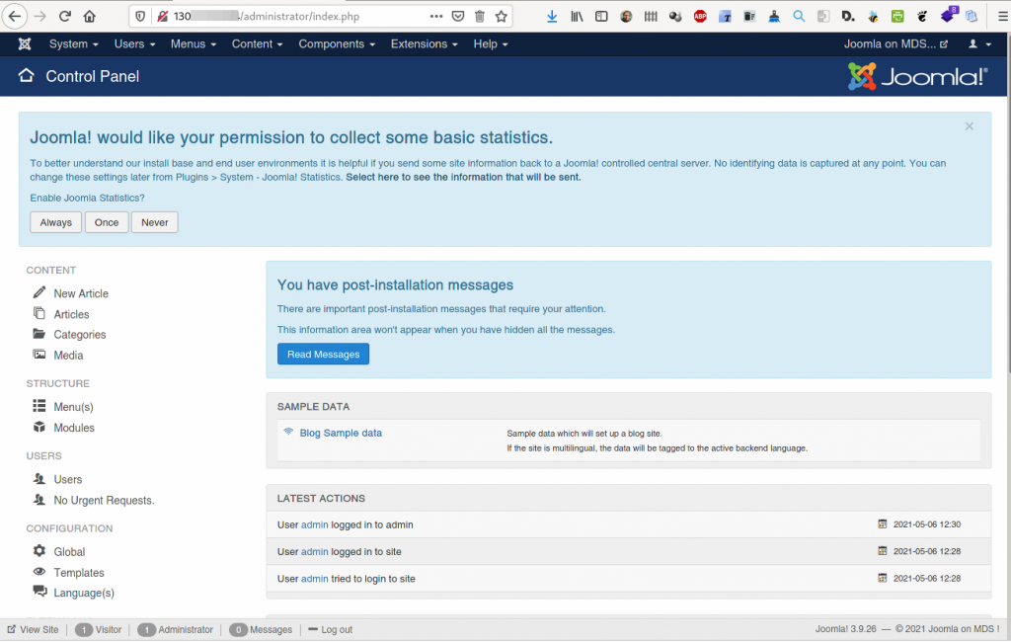The image size is (1011, 643).
Task: Open the browser hamburger menu
Action: (x=1003, y=16)
